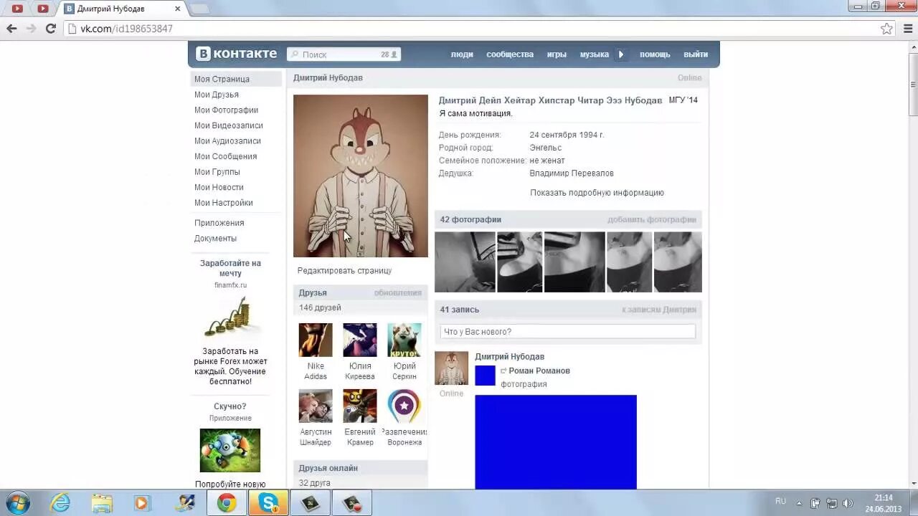
Task: Click the Энгельс hometown link
Action: 546,148
